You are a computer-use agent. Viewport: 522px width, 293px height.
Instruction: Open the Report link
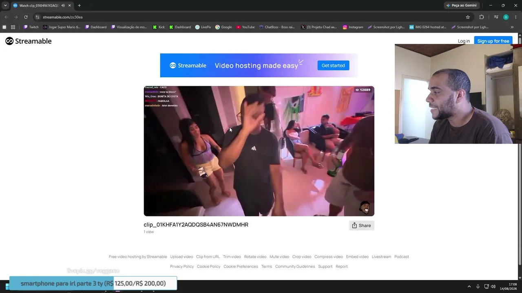[x=342, y=267]
